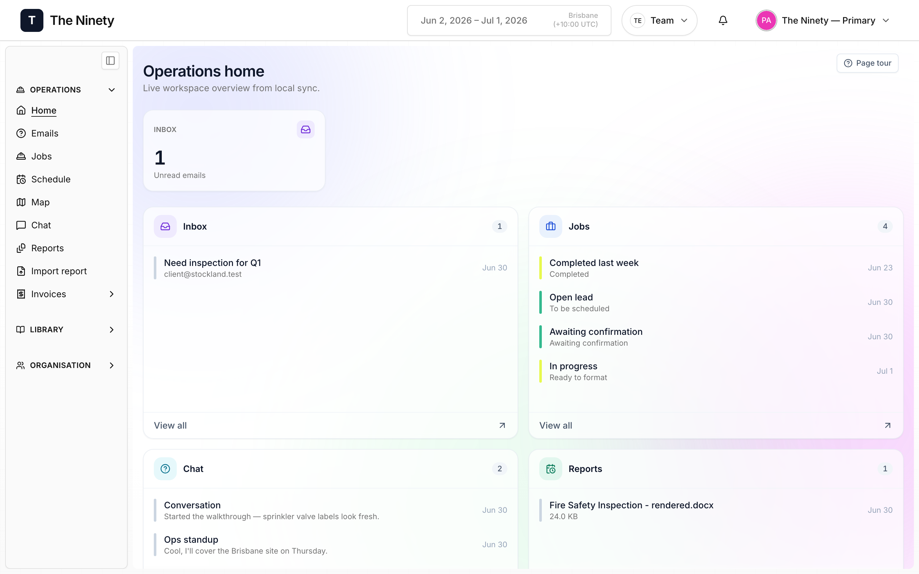
Task: Click the Invoices receipt icon in sidebar
Action: click(21, 294)
